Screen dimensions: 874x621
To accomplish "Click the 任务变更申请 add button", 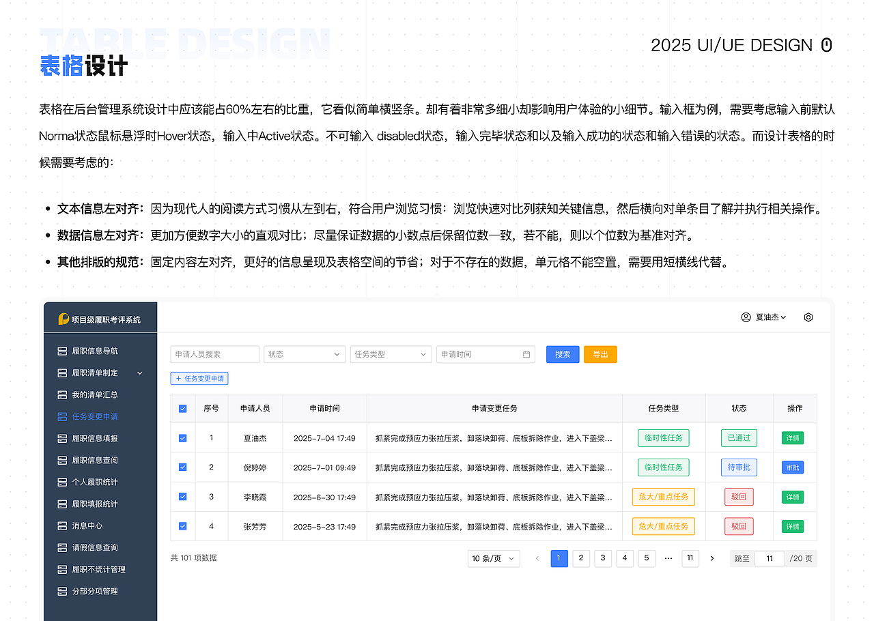I will point(199,378).
